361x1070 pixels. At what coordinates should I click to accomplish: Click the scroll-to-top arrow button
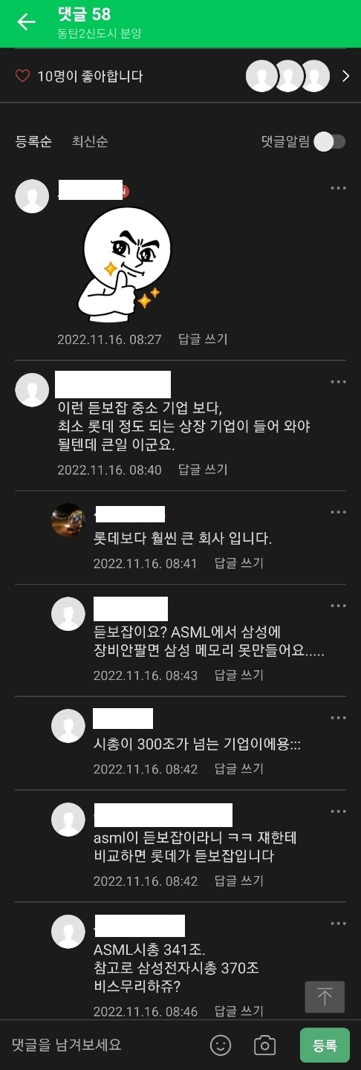[x=325, y=997]
